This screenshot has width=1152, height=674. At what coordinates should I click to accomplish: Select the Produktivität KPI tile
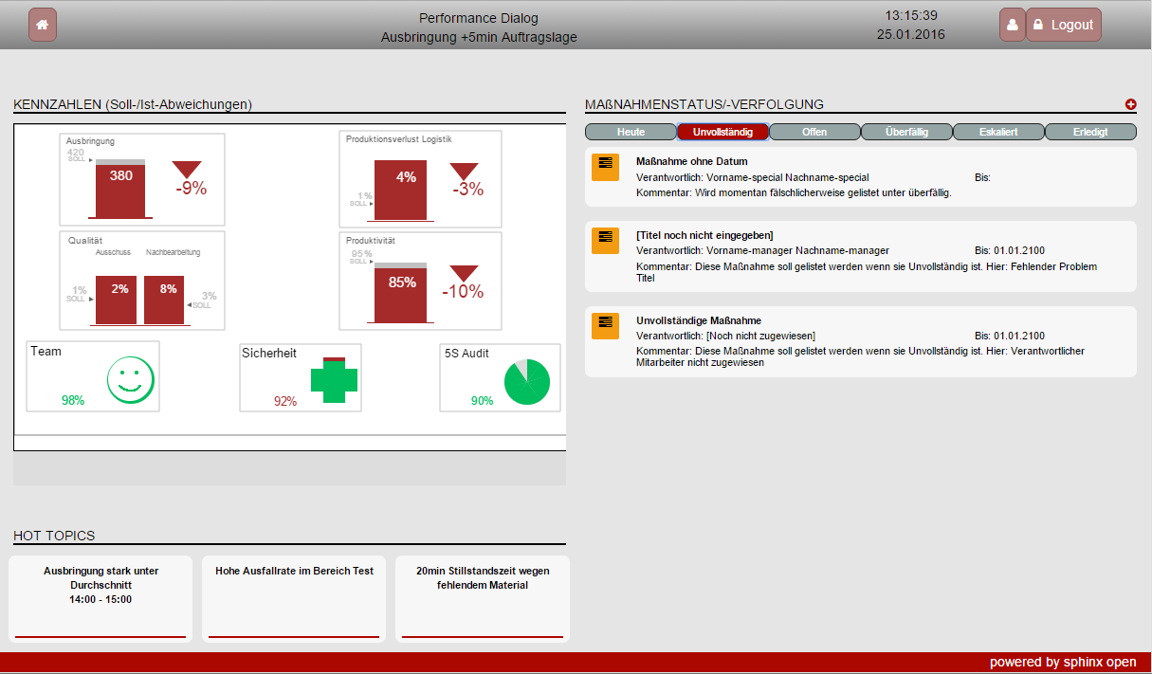420,280
